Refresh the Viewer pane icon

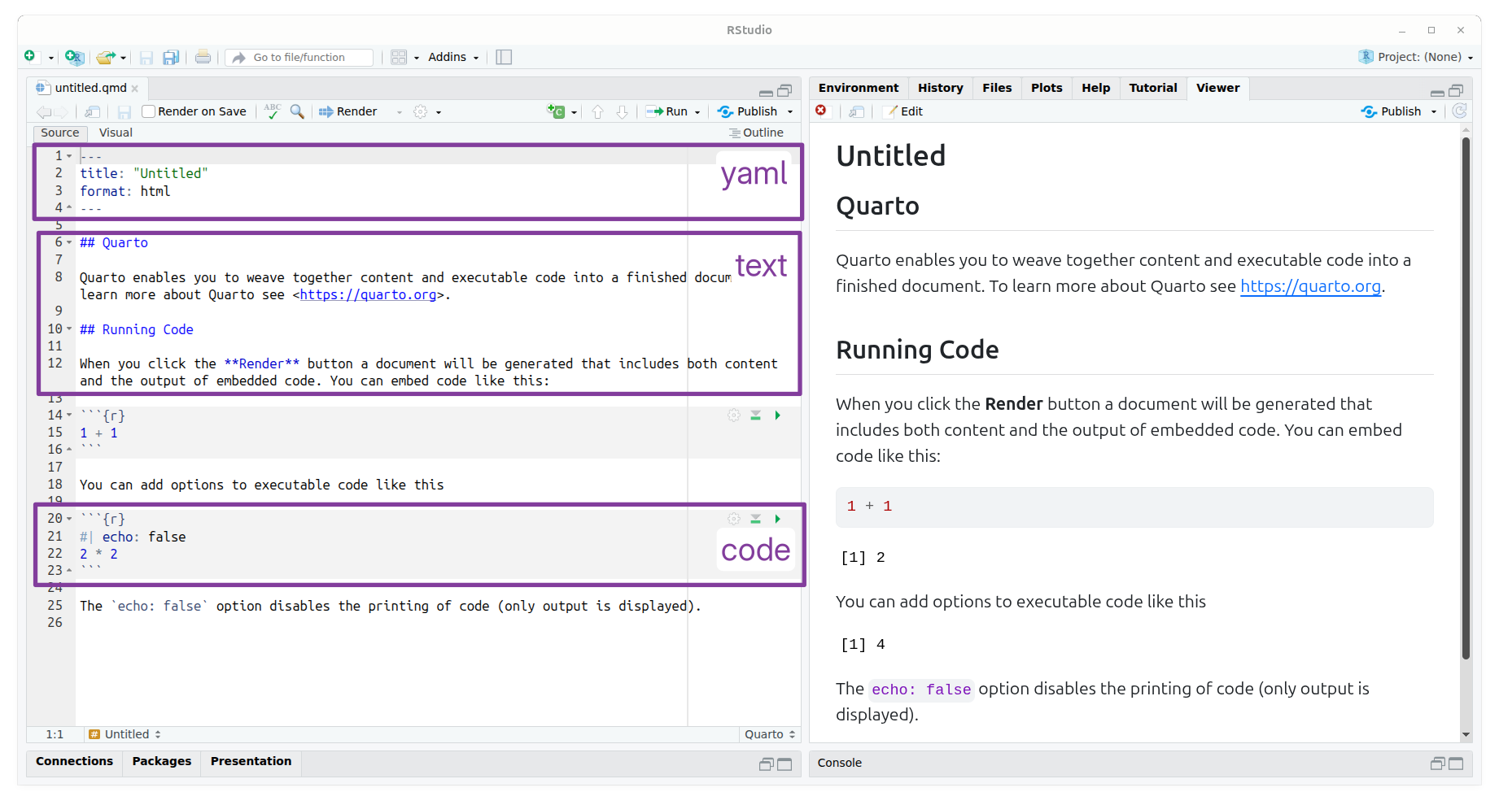(x=1460, y=111)
